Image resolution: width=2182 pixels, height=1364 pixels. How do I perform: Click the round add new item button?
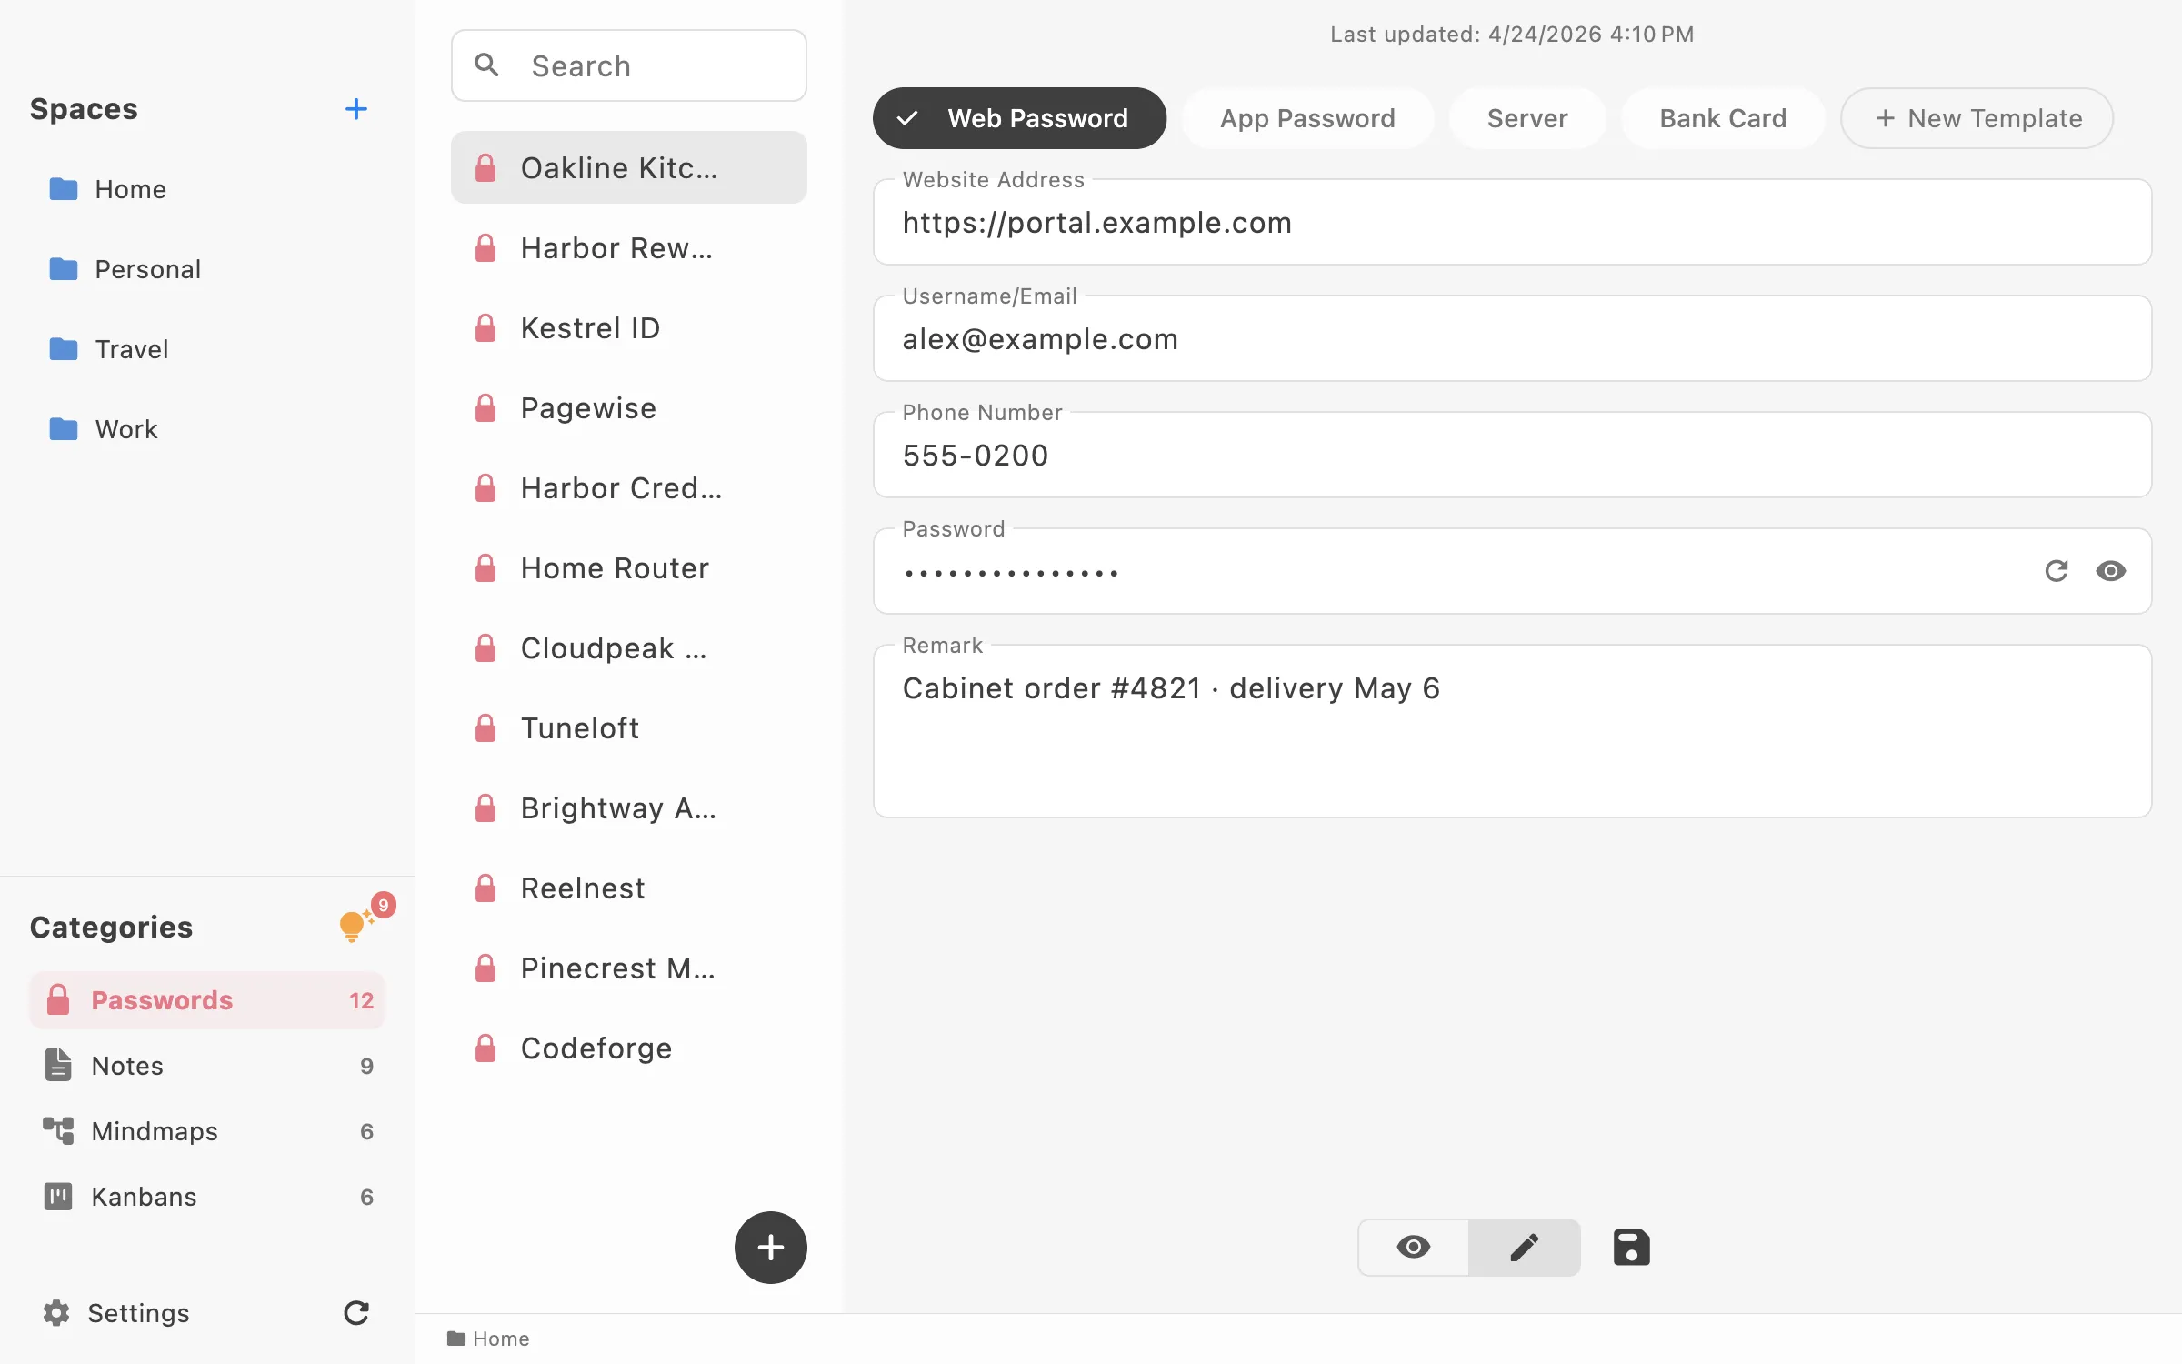771,1248
